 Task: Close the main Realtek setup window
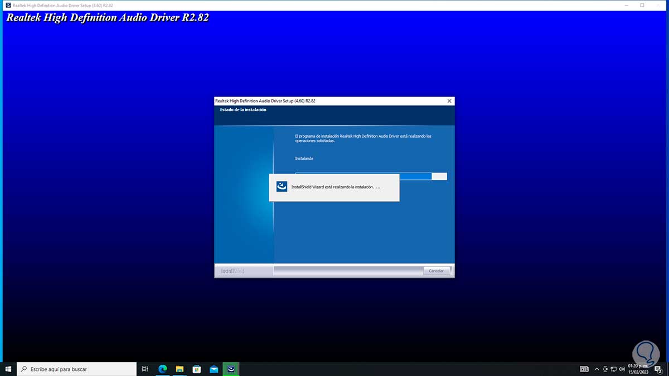click(660, 5)
